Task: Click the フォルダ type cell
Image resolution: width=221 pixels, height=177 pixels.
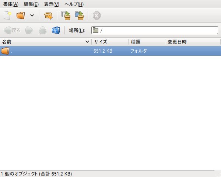Action: [139, 51]
